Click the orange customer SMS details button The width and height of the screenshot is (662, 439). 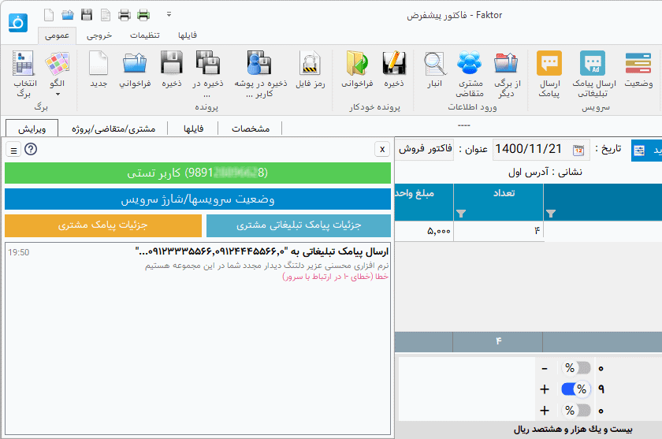pyautogui.click(x=102, y=225)
